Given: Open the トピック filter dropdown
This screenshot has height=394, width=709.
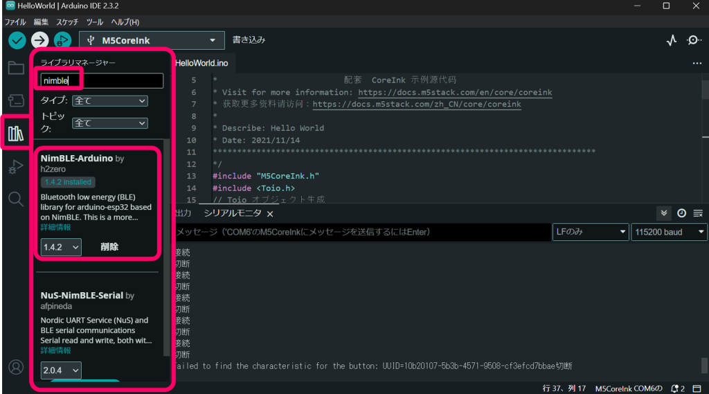Looking at the screenshot, I should 110,123.
